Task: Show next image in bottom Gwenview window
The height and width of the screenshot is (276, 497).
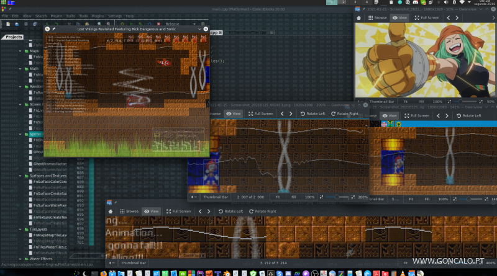Action: click(209, 211)
